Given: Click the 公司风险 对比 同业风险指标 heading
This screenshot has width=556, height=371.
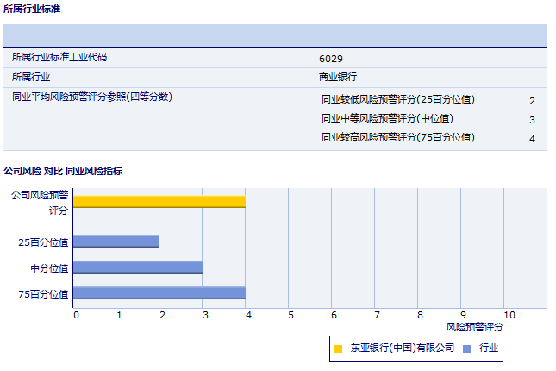Looking at the screenshot, I should tap(63, 171).
